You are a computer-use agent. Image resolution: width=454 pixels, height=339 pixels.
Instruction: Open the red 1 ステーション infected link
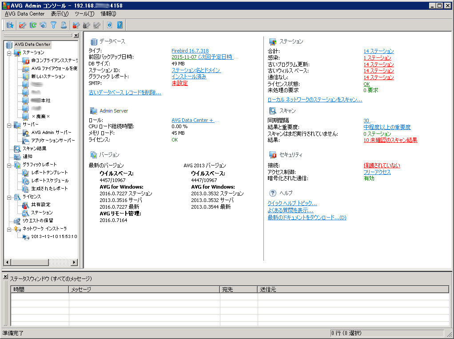click(x=377, y=58)
